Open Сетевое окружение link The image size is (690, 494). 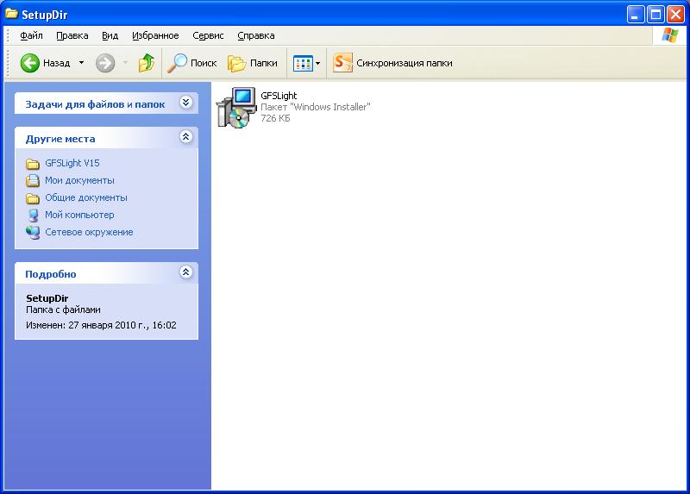click(x=89, y=232)
